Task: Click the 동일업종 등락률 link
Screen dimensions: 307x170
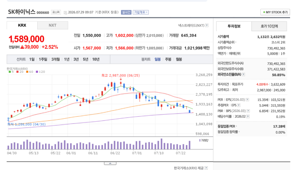Action: [228, 132]
